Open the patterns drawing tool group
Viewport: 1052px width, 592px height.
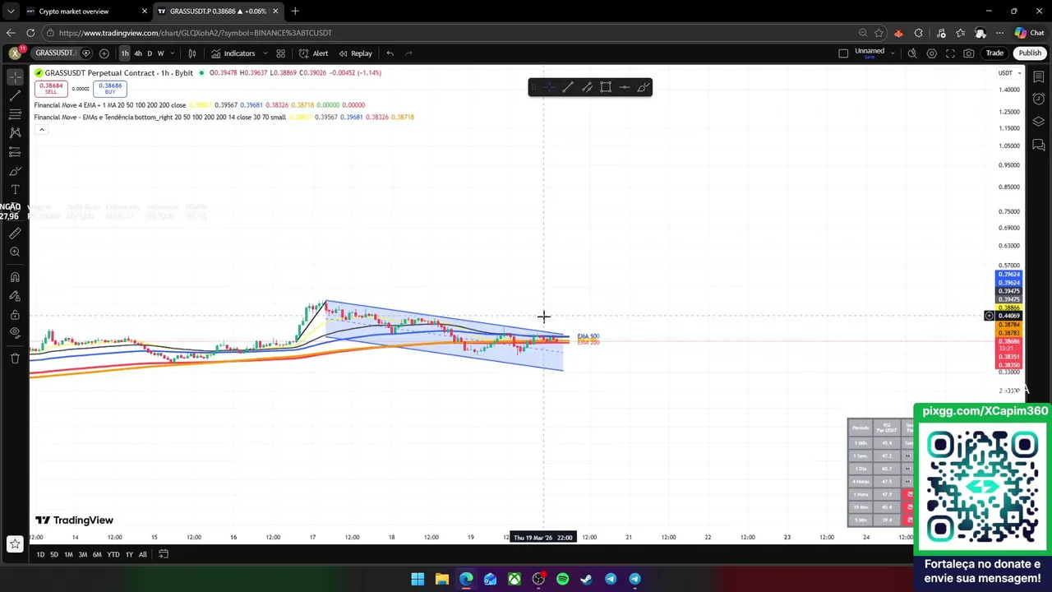(15, 132)
